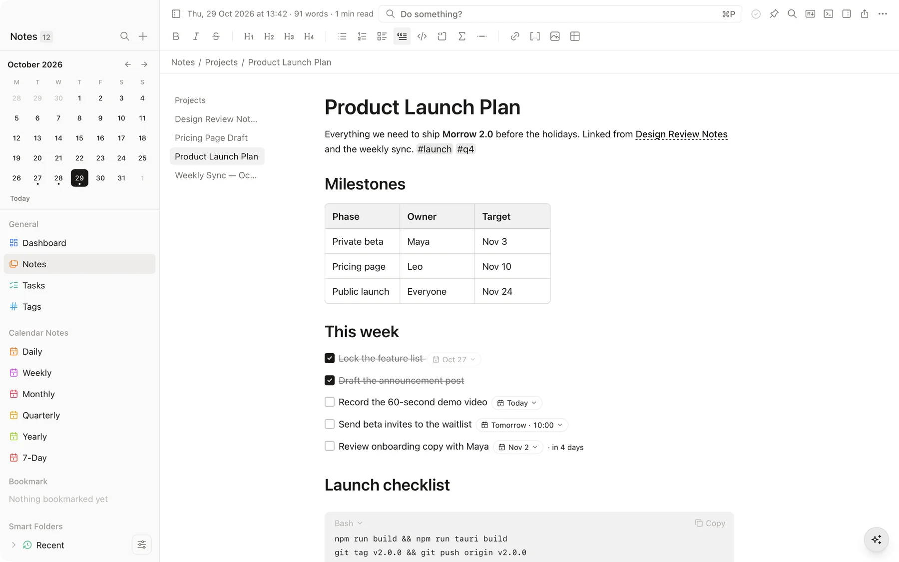Open Tags in sidebar

[x=79, y=307]
